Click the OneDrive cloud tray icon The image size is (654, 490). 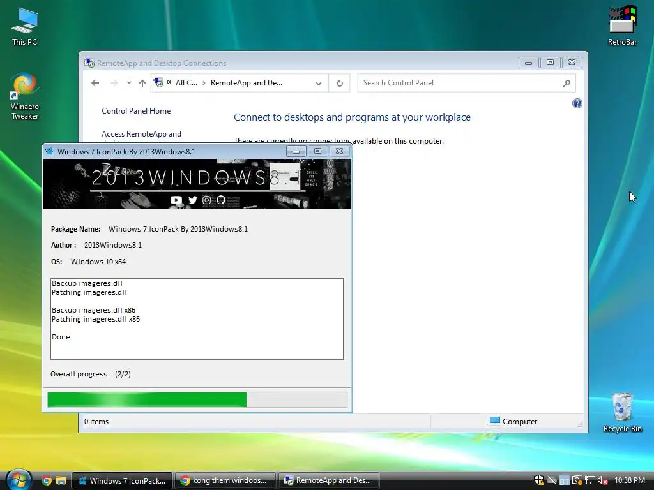coord(552,480)
